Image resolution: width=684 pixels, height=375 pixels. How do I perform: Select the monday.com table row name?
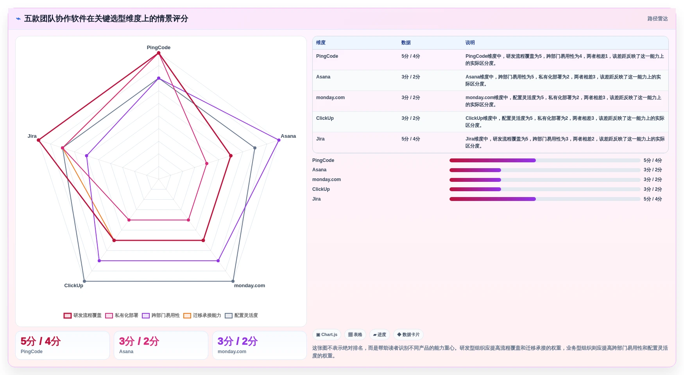coord(330,98)
